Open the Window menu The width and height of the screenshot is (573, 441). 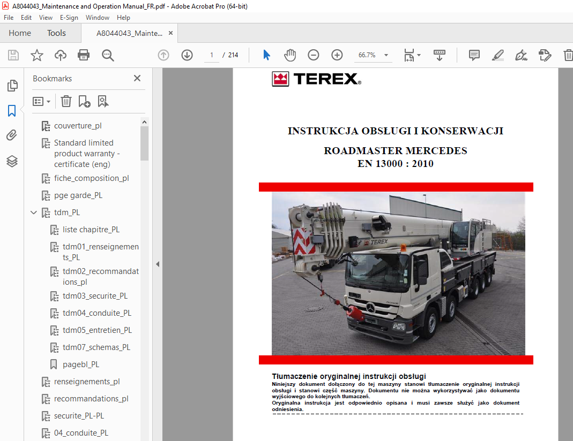(97, 18)
